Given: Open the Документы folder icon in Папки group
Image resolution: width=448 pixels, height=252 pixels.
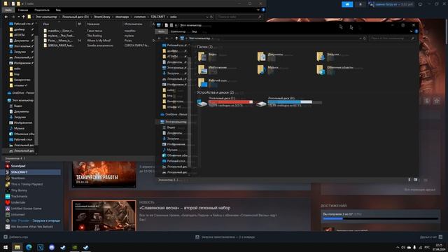Looking at the screenshot, I should point(261,57).
